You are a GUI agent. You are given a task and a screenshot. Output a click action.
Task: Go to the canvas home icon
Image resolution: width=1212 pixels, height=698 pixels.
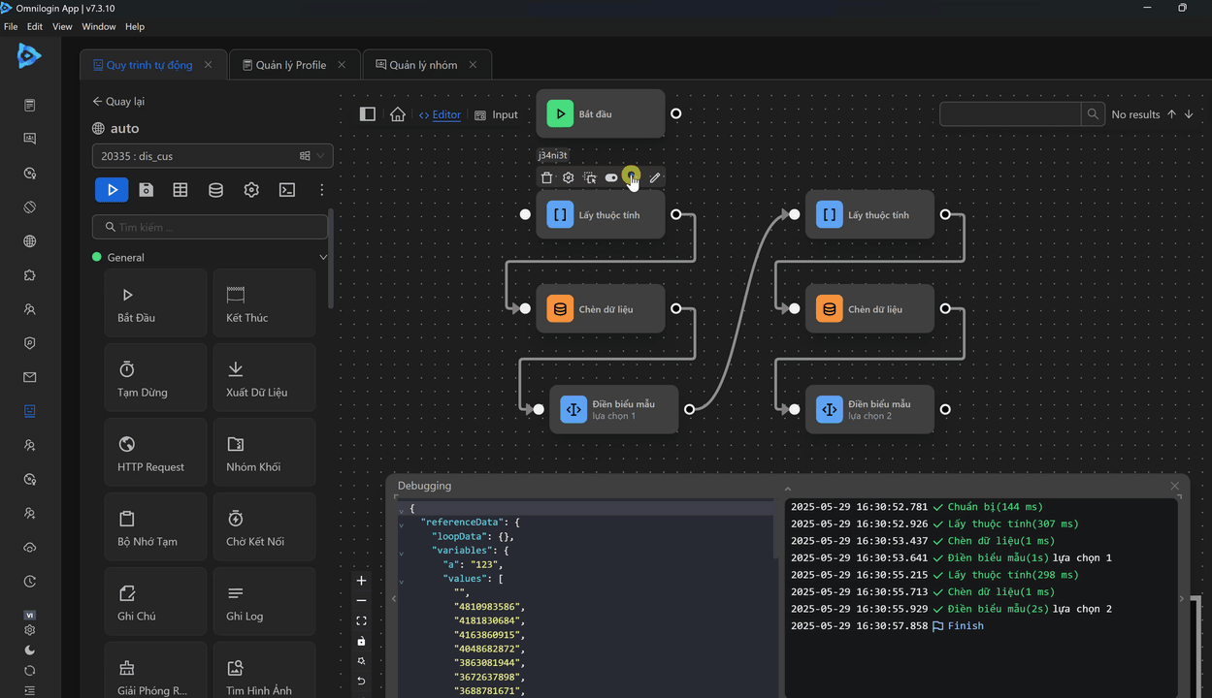(398, 114)
